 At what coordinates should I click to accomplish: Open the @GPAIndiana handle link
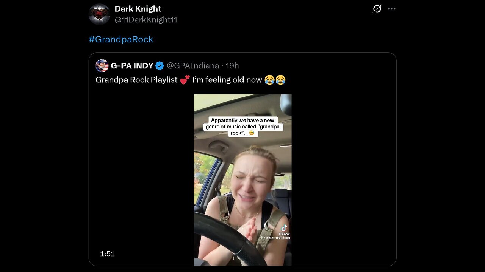pos(193,66)
